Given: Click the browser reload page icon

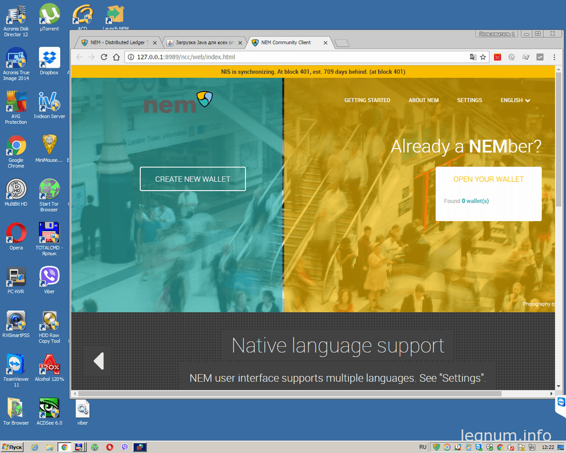Looking at the screenshot, I should (x=104, y=57).
